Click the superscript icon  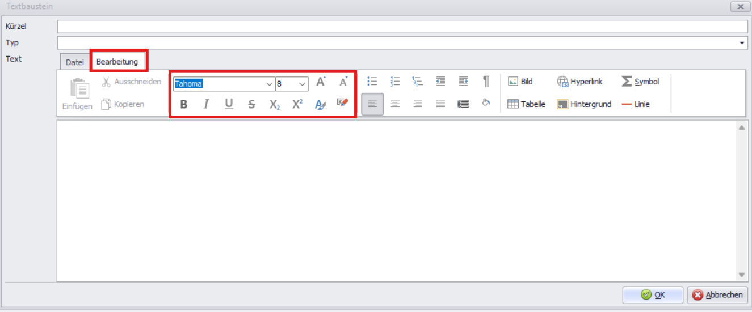pos(297,104)
